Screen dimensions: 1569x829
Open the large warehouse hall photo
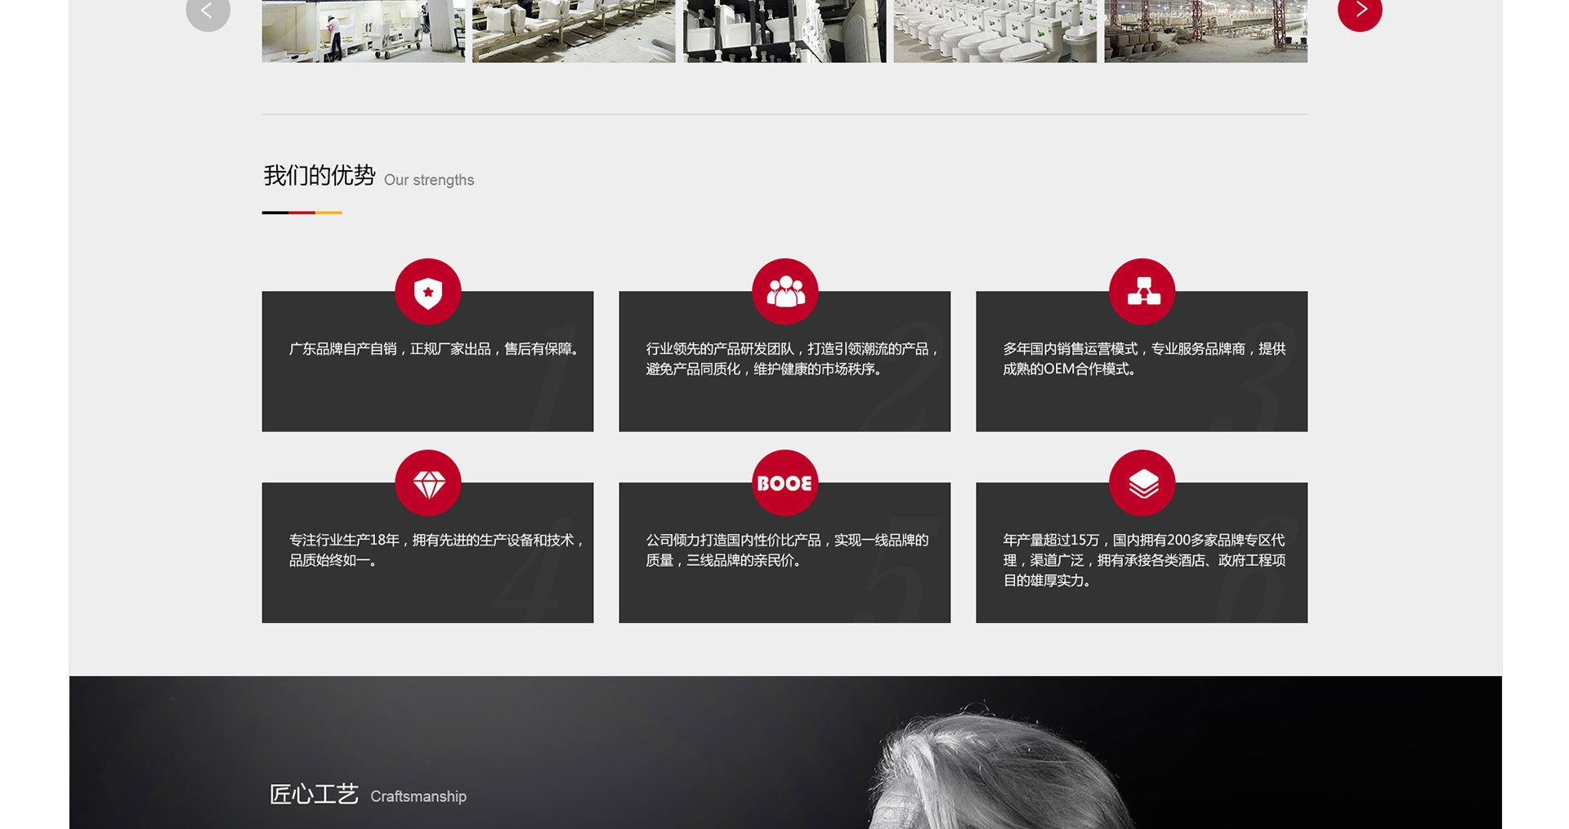tap(1205, 31)
